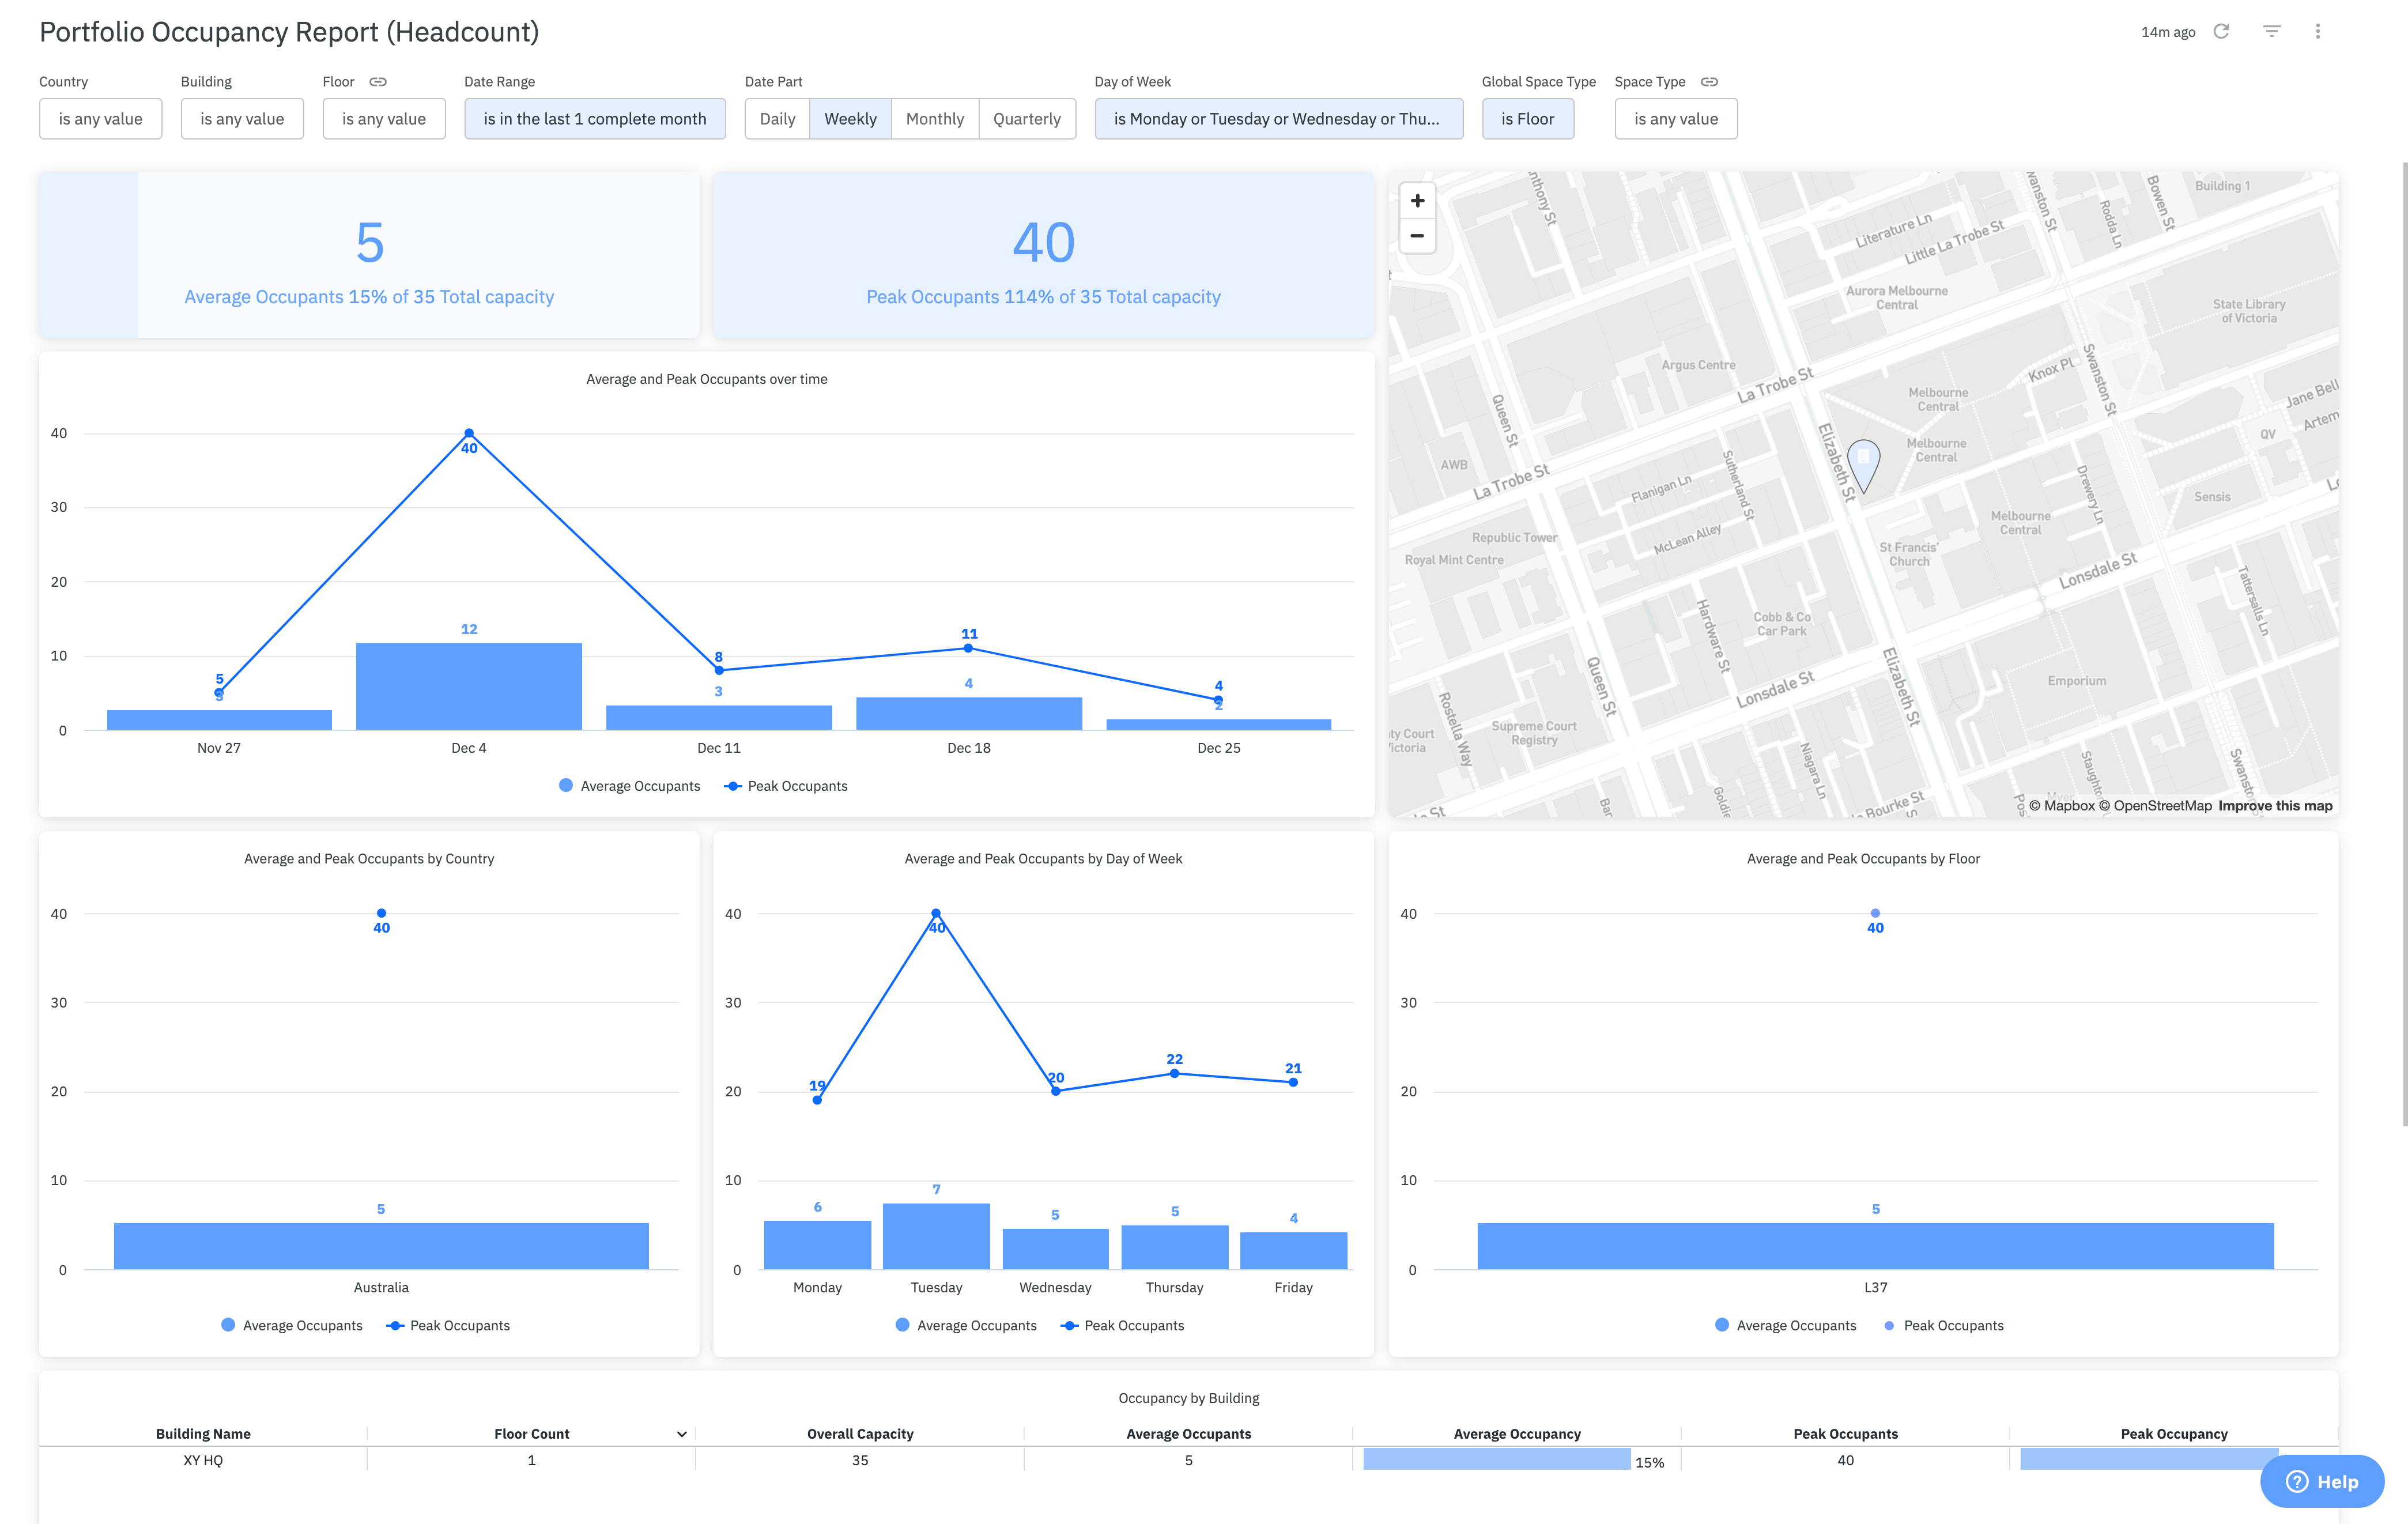This screenshot has width=2408, height=1524.
Task: Select the building pin on the map
Action: coord(1863,465)
